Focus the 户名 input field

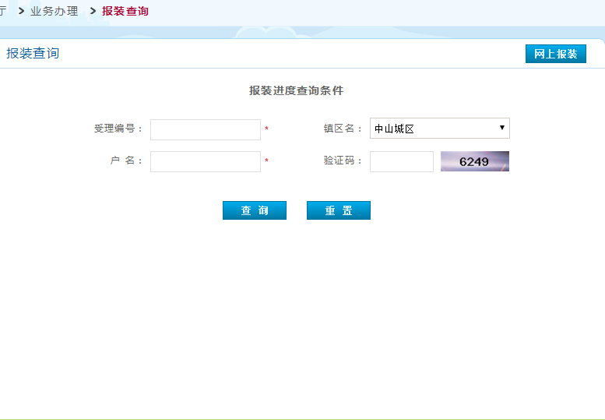(205, 161)
